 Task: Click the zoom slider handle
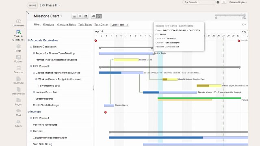pos(244,15)
